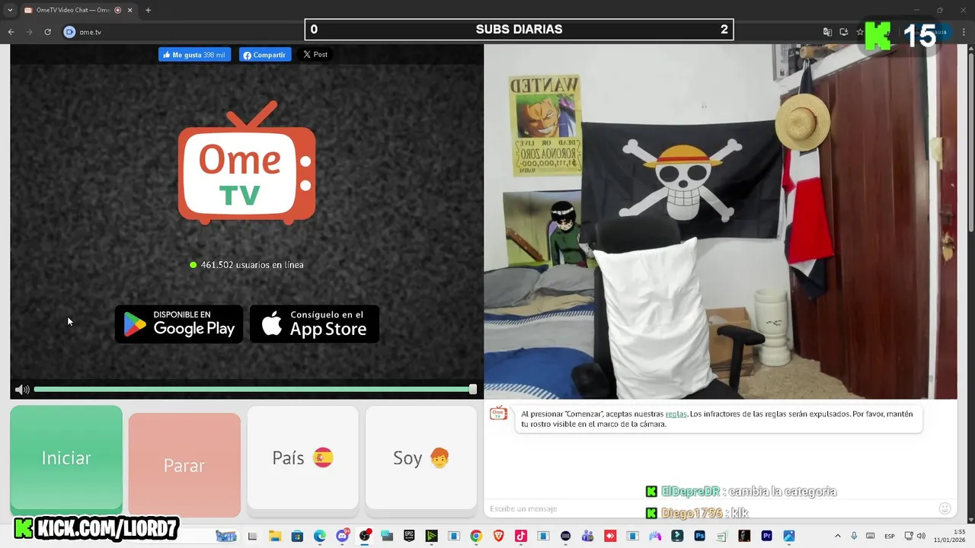Click the microphone tray icon
The height and width of the screenshot is (548, 975).
click(854, 536)
